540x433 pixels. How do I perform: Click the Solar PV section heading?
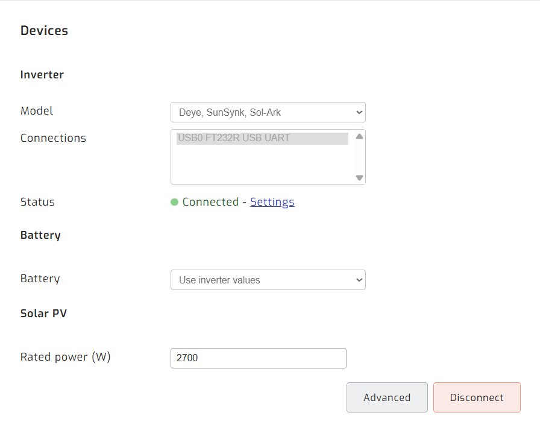point(43,314)
